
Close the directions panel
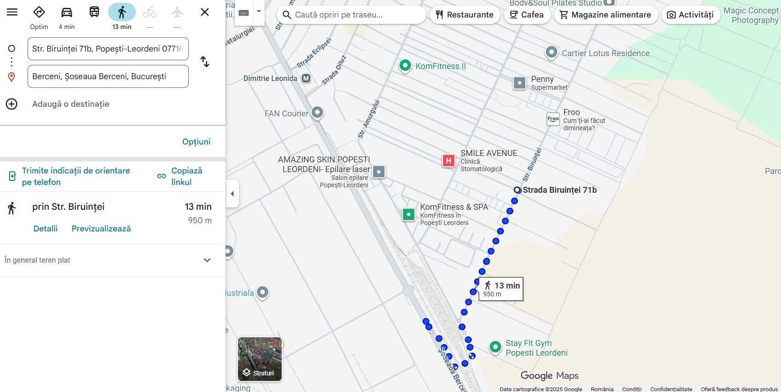[x=205, y=12]
